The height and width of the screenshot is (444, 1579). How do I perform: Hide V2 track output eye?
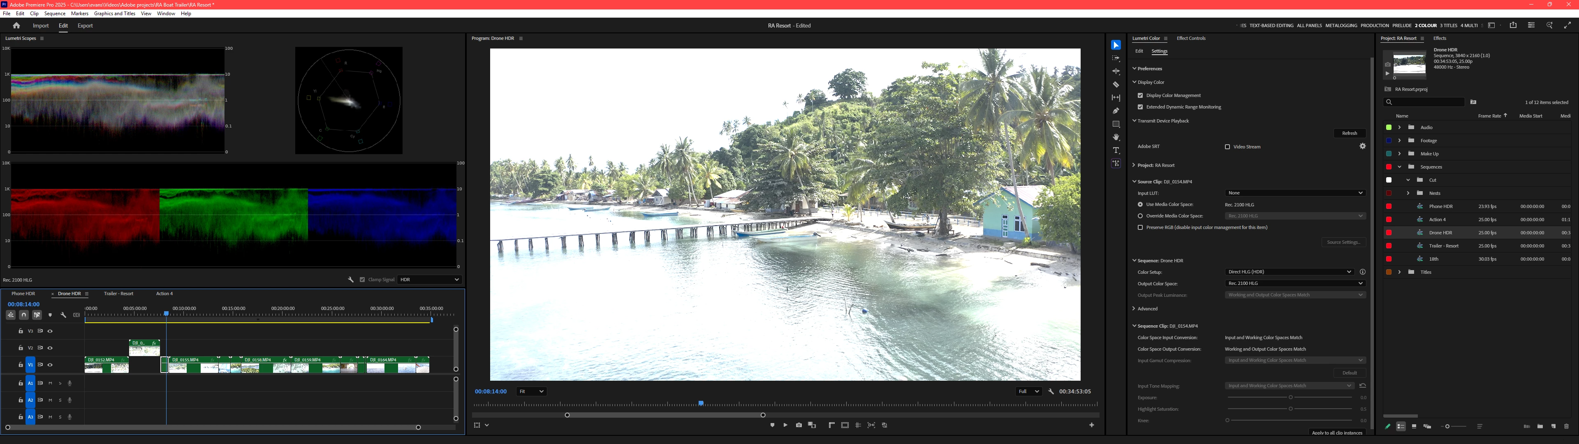(50, 348)
